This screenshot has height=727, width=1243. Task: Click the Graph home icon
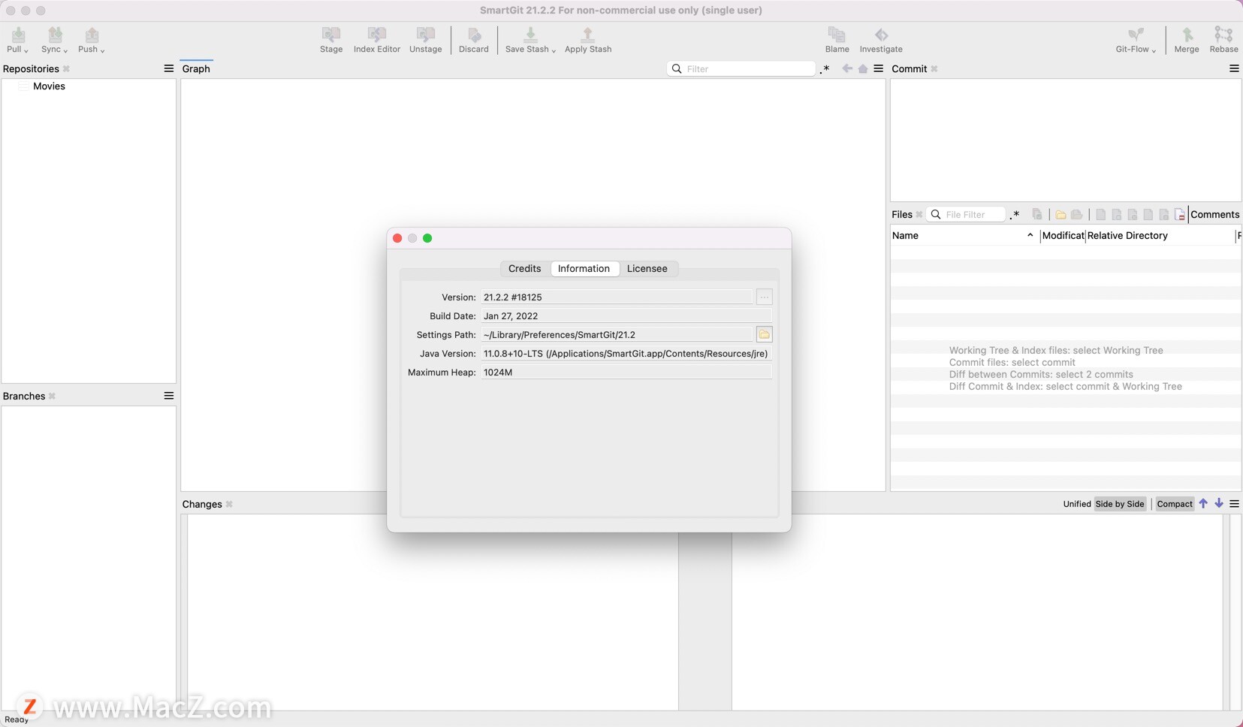[863, 68]
